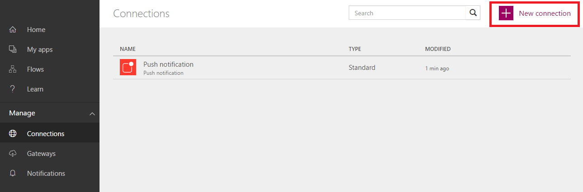Click the Connections globe icon
This screenshot has height=192, width=583.
[13, 134]
